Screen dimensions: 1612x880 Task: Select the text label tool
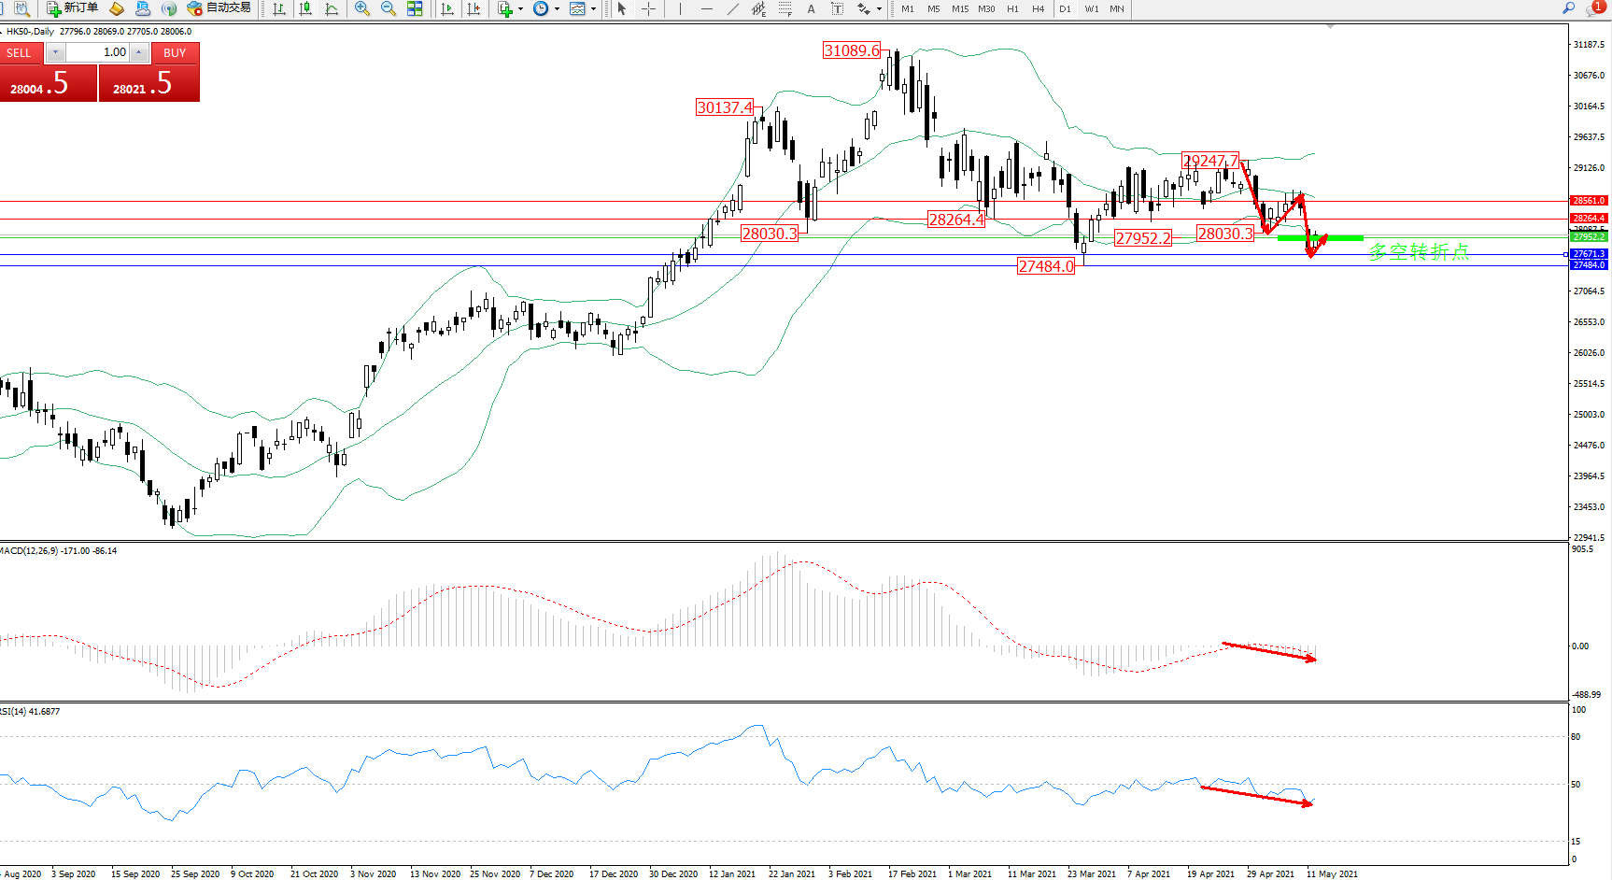click(x=811, y=8)
